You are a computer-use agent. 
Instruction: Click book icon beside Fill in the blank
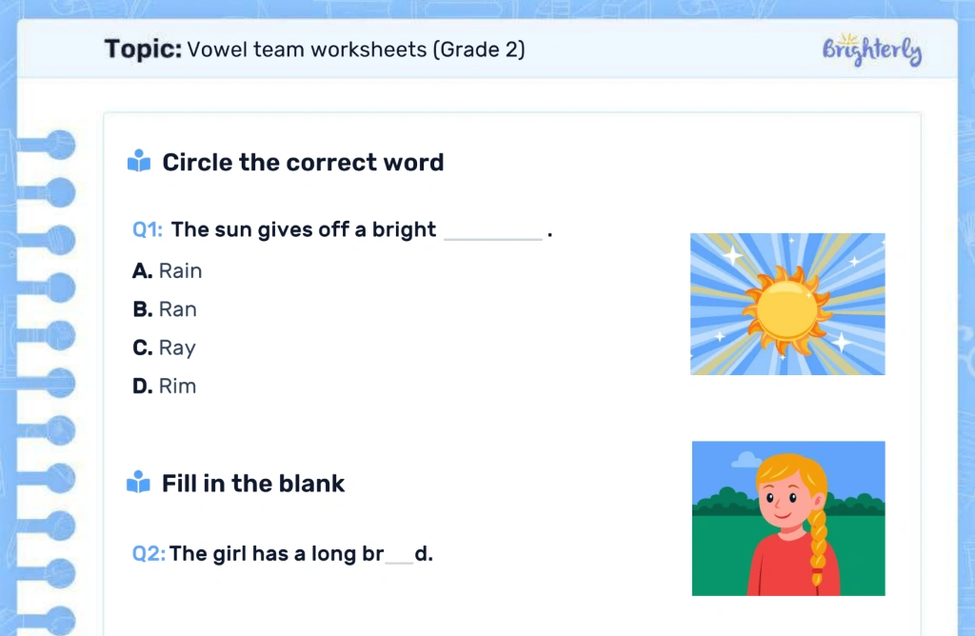coord(139,483)
